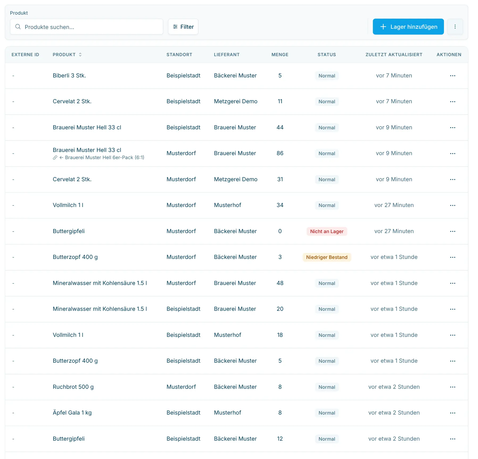
Task: Sort the table by the Produkt column
Action: pyautogui.click(x=67, y=55)
